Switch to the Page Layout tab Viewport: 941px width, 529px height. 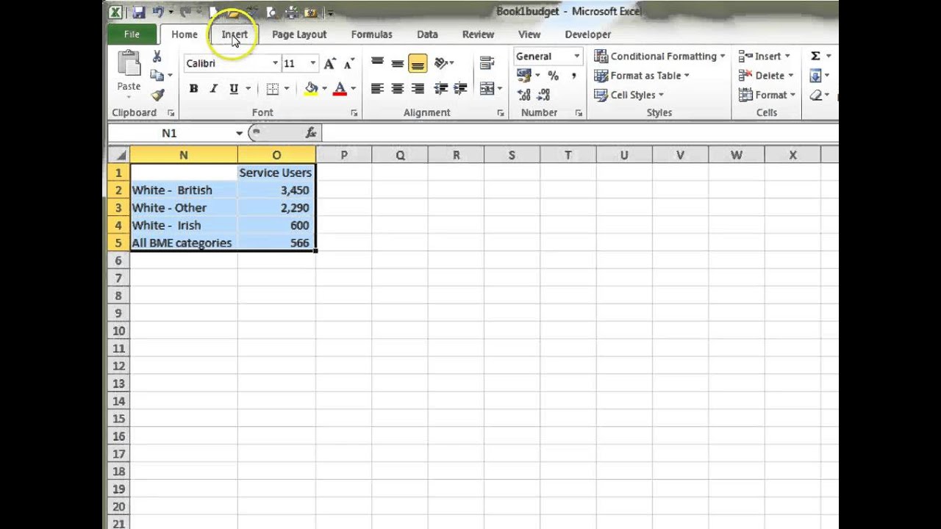[299, 35]
